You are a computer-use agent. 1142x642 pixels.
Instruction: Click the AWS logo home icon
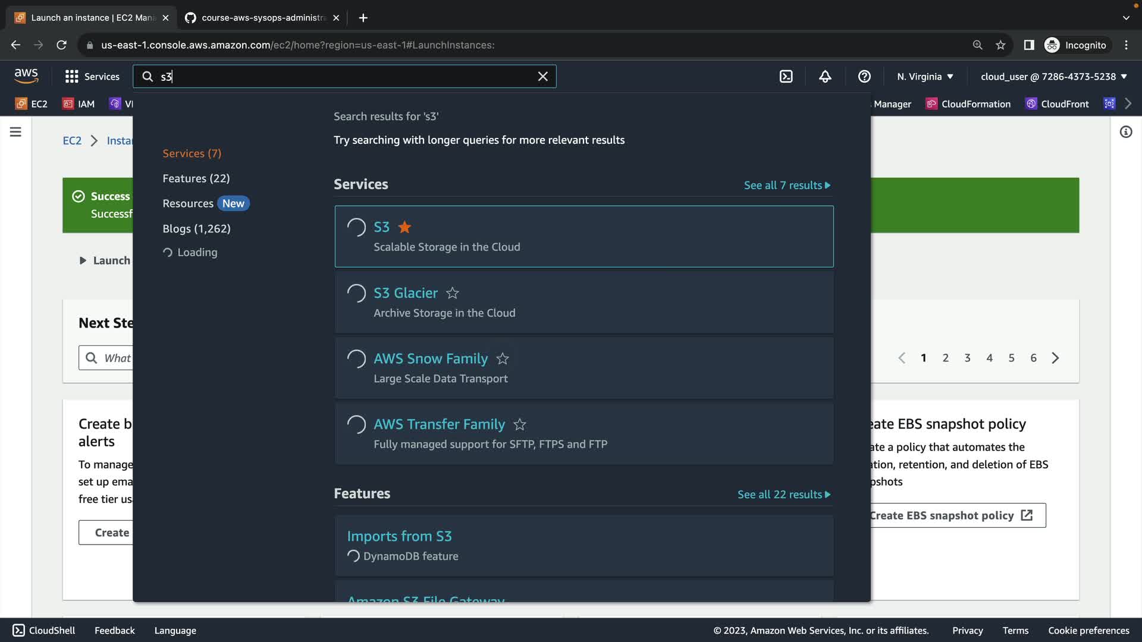point(26,76)
